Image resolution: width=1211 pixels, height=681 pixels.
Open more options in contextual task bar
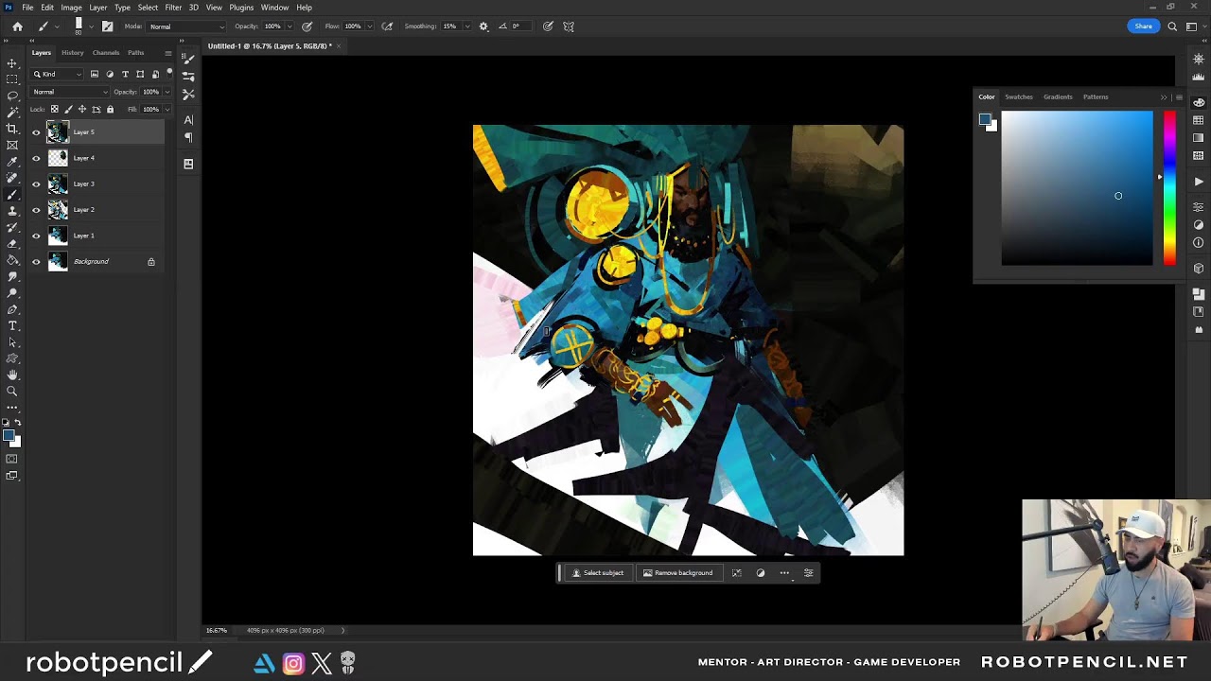point(784,573)
